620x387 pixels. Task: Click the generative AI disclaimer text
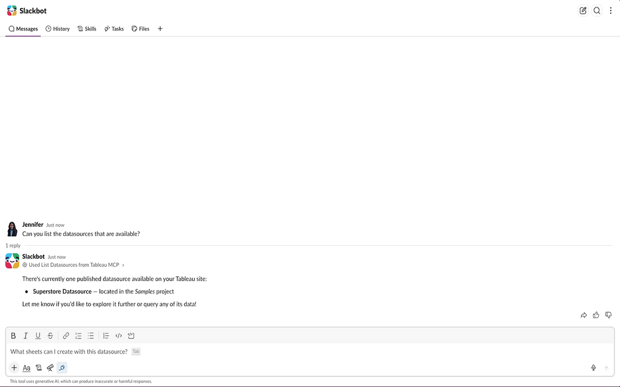point(81,381)
